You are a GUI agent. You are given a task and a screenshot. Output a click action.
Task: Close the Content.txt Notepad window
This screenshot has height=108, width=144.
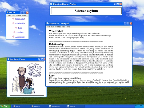click(131, 23)
